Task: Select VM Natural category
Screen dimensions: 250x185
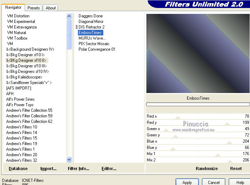Action: 16,33
